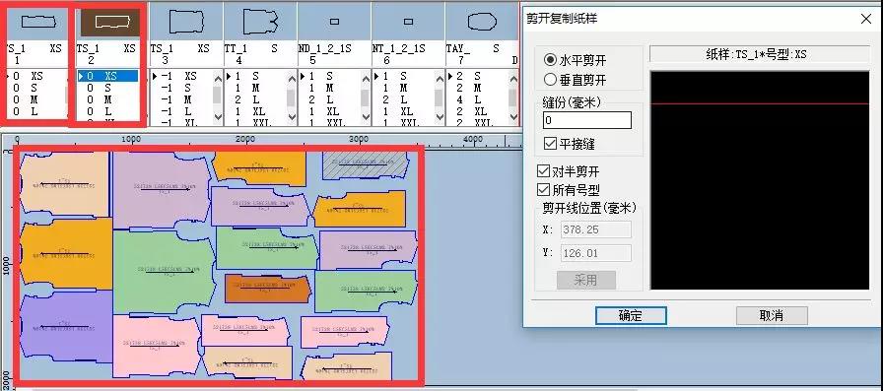This screenshot has height=391, width=883.
Task: Click the TS_1 pattern 3 piece icon
Action: click(x=186, y=22)
